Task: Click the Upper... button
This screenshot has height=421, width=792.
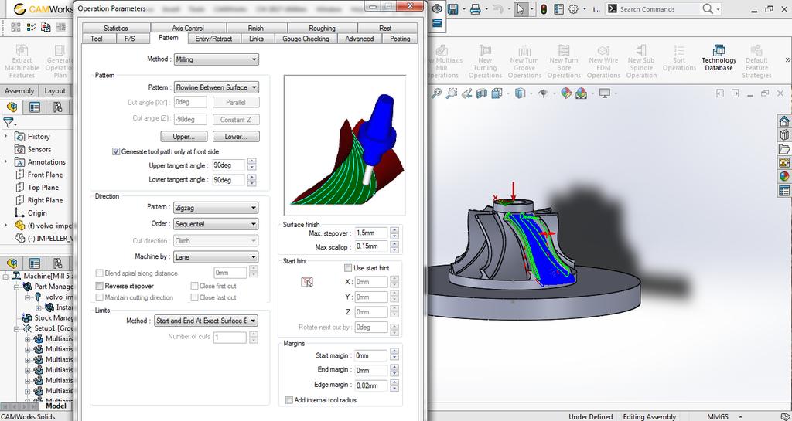Action: tap(184, 137)
